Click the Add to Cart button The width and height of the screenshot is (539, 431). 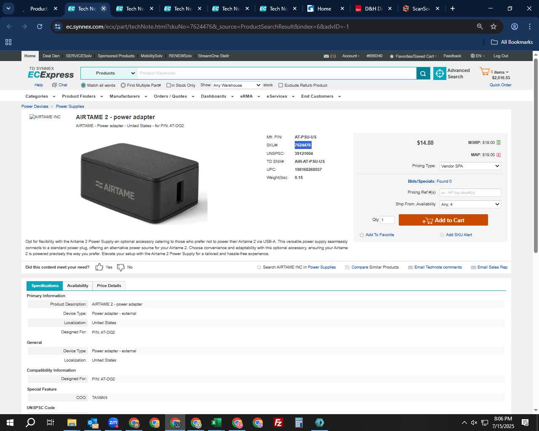(x=443, y=220)
